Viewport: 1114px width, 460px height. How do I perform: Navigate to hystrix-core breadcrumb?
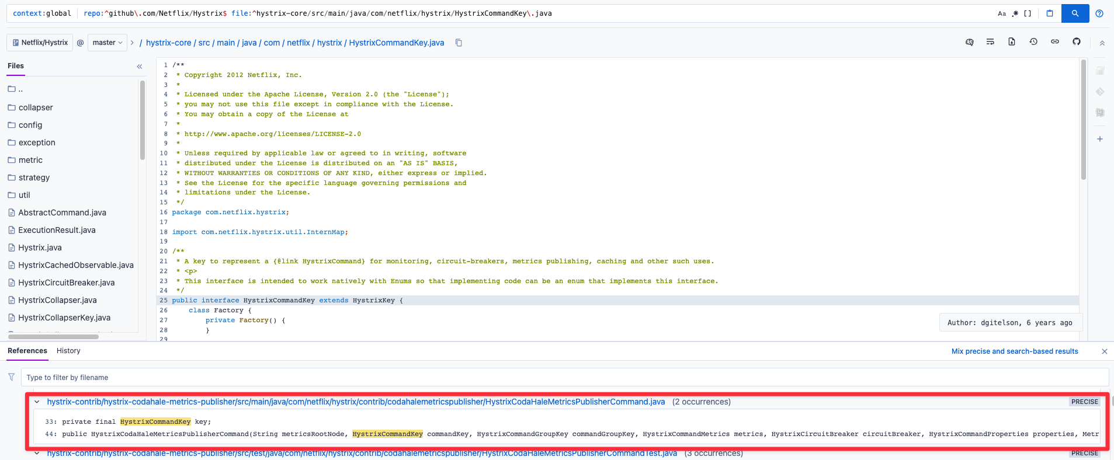[169, 43]
